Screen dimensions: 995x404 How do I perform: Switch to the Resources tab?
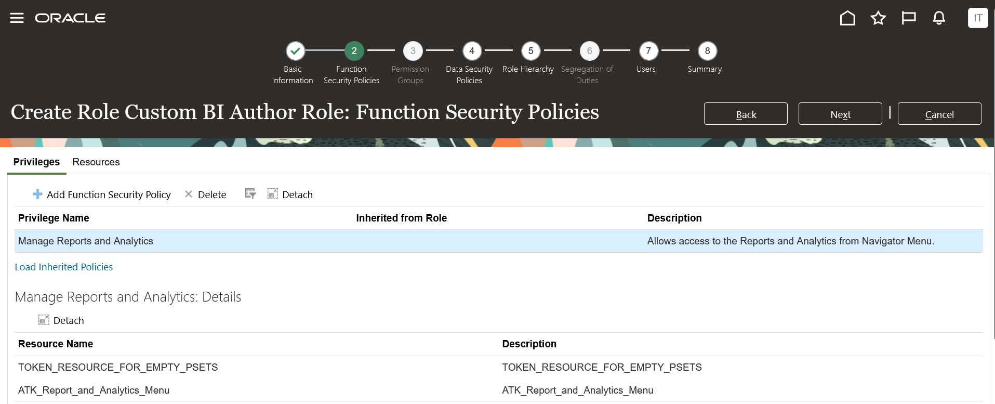96,162
